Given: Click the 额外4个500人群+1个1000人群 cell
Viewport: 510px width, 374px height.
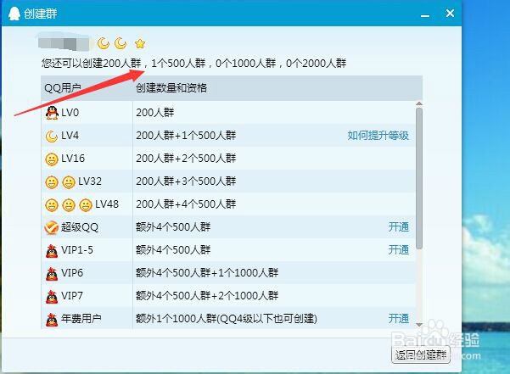Looking at the screenshot, I should click(x=207, y=272).
